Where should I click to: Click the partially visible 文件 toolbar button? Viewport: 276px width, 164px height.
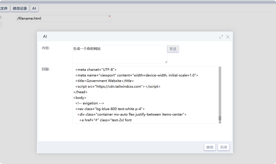tap(4, 9)
